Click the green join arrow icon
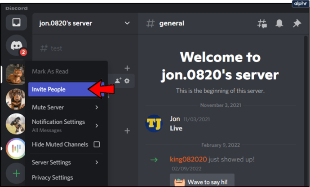The image size is (310, 187). coord(154,160)
